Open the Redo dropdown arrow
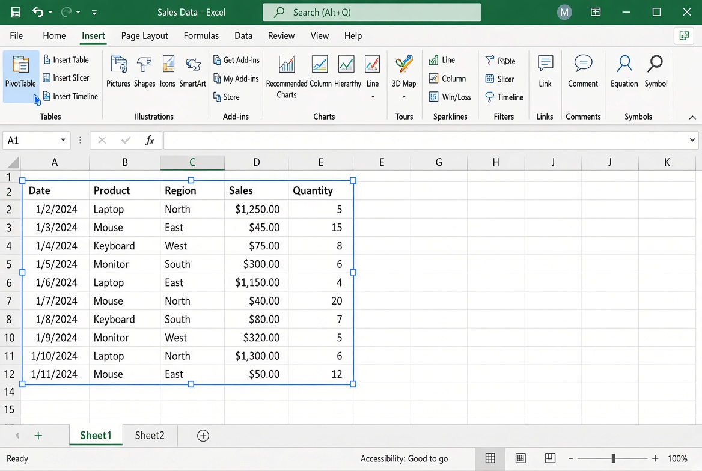702x471 pixels. [78, 13]
